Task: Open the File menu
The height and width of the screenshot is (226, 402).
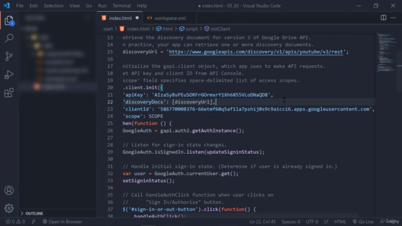Action: point(19,6)
